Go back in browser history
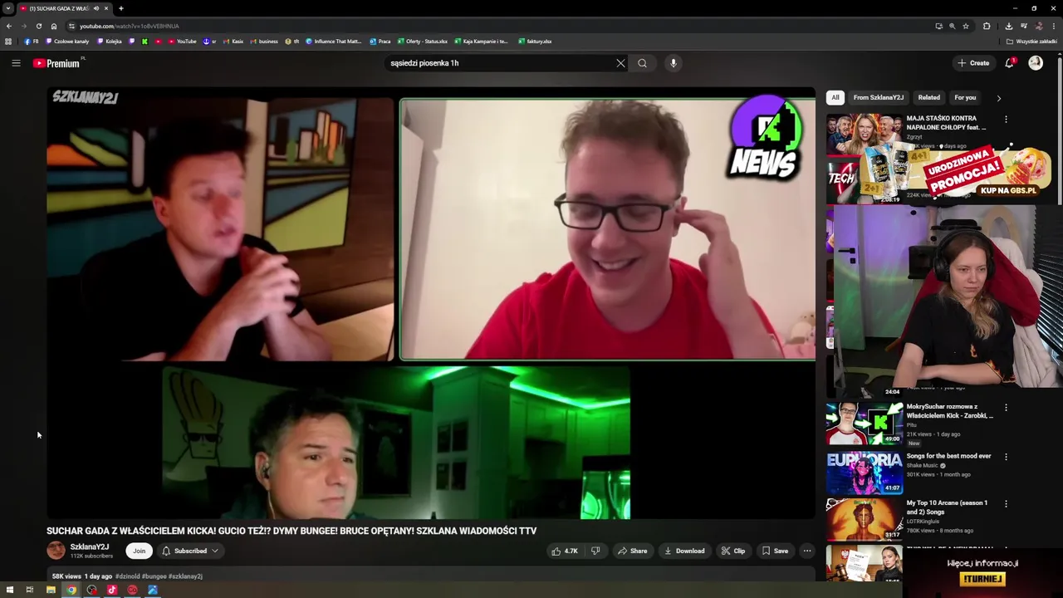1063x598 pixels. pos(9,26)
